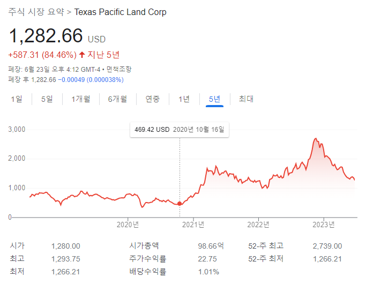Click the red up arrow icon

coord(81,55)
